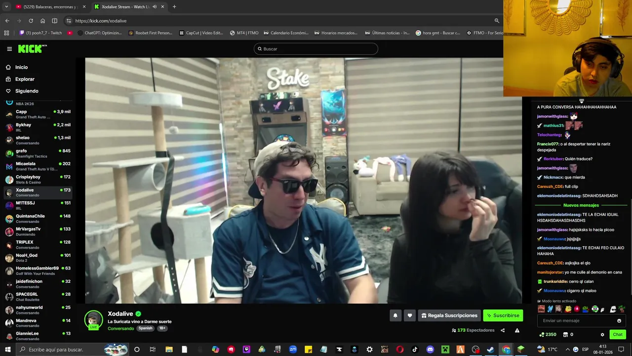The image size is (632, 356).
Task: Open Crisplayboy's Slots & Casino channel
Action: (x=39, y=179)
